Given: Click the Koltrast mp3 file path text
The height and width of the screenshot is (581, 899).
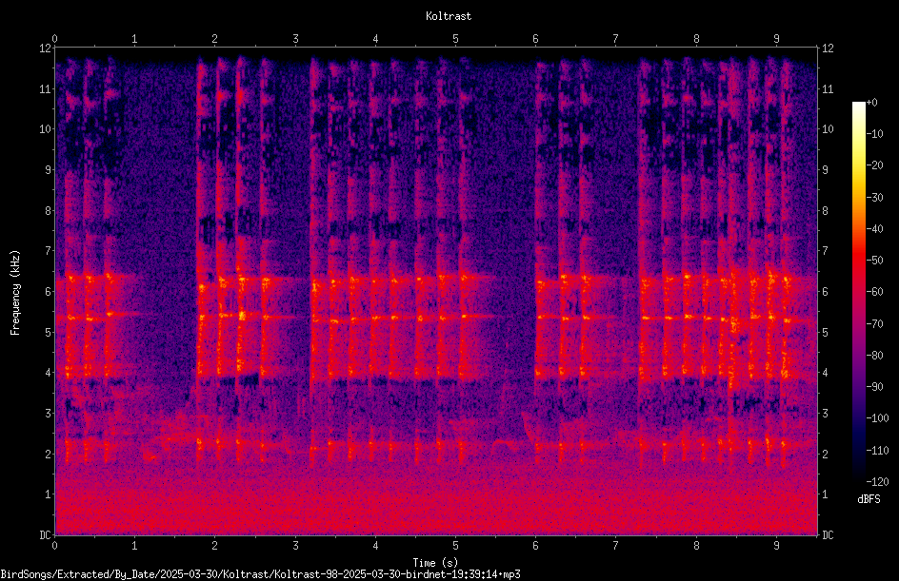Looking at the screenshot, I should point(260,574).
